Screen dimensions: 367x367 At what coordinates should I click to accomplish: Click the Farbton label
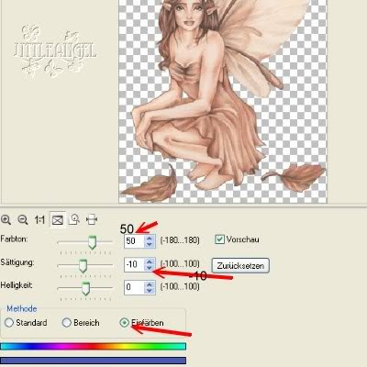coord(14,239)
